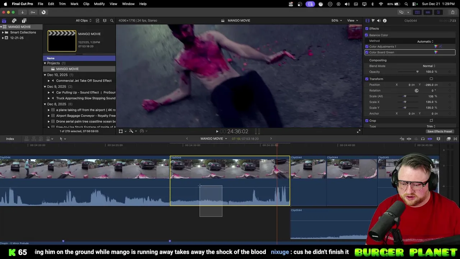Show the Photos and Audio sidebar
The width and height of the screenshot is (460, 259).
click(x=14, y=21)
